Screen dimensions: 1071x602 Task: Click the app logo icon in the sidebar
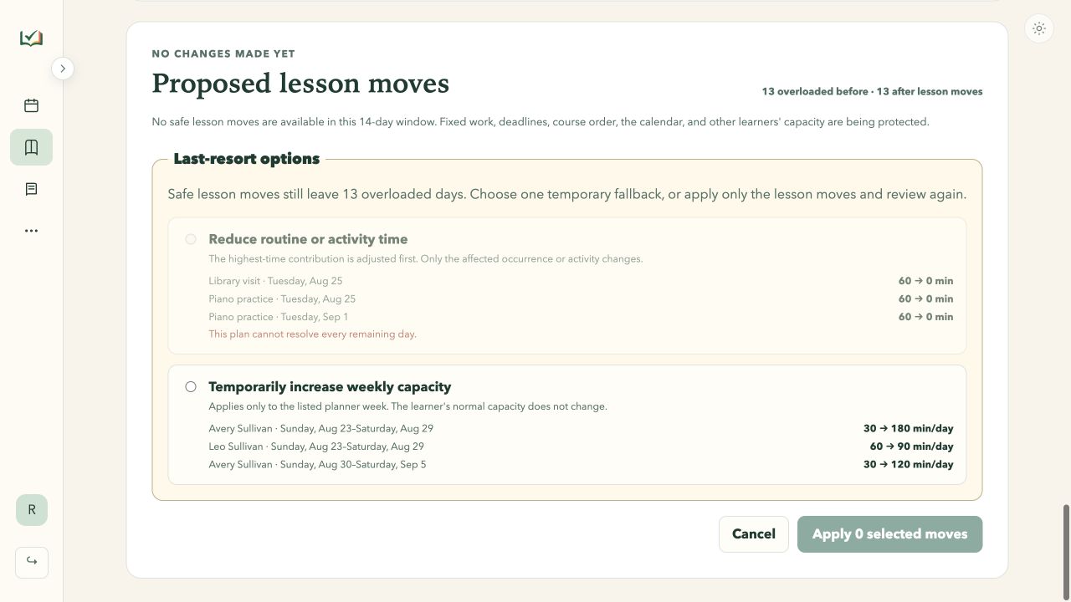(x=31, y=38)
